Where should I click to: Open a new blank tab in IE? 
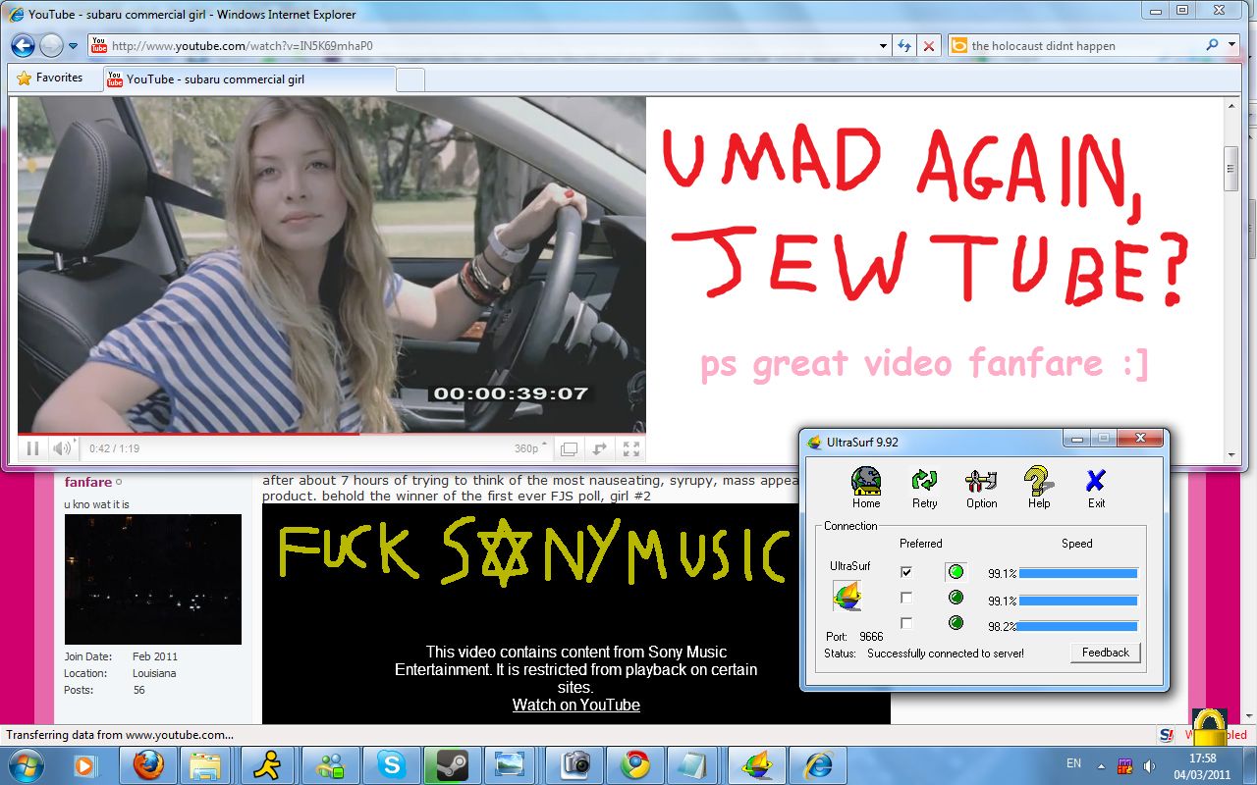pos(410,79)
